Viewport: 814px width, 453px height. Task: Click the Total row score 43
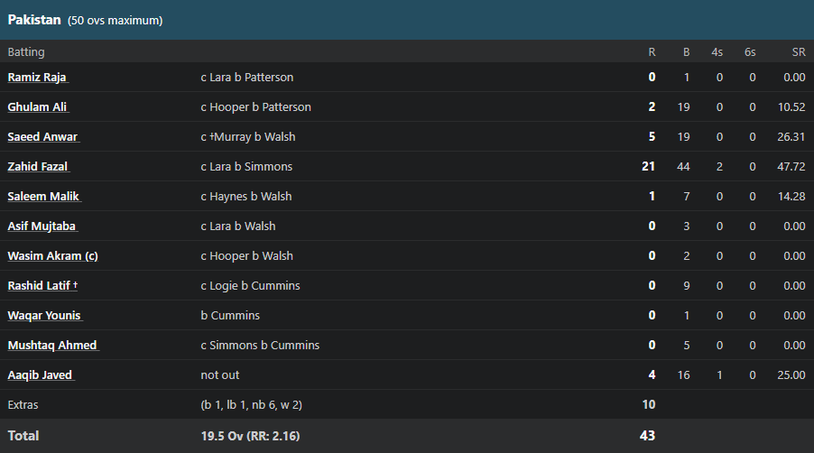(647, 436)
